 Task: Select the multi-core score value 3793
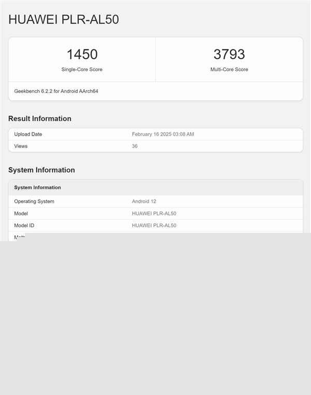tap(229, 54)
